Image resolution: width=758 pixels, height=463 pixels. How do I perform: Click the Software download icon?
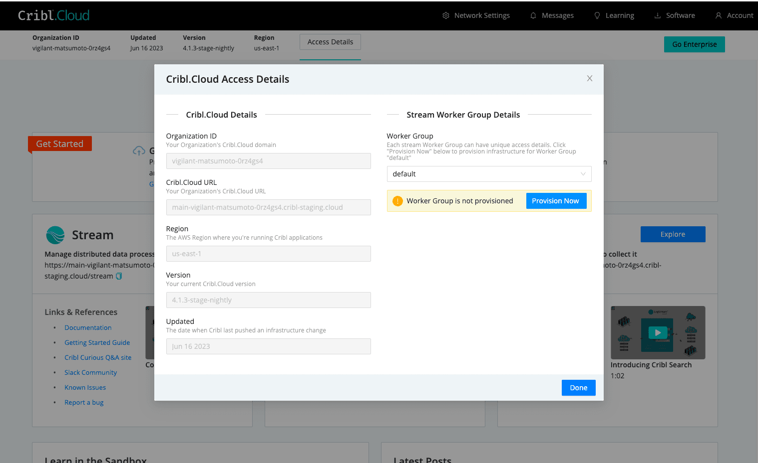[657, 15]
